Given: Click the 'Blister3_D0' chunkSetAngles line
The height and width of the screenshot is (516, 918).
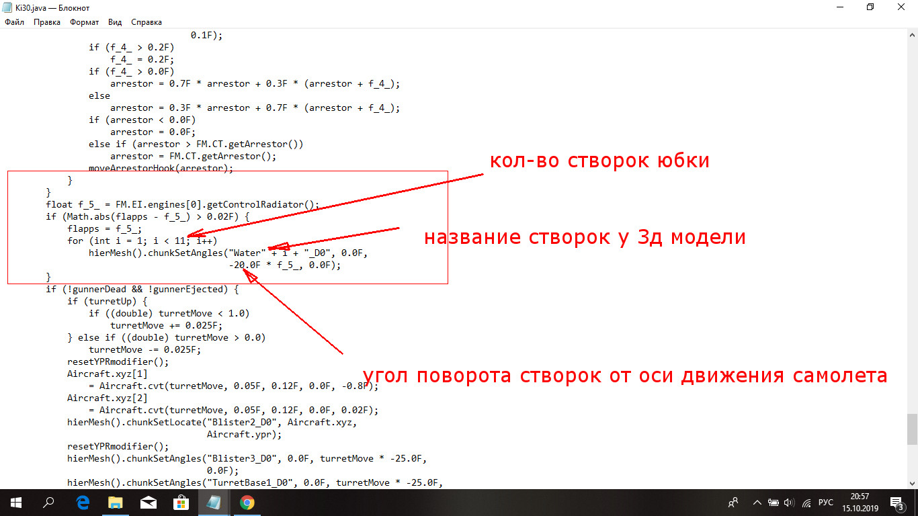Looking at the screenshot, I should pyautogui.click(x=247, y=459).
